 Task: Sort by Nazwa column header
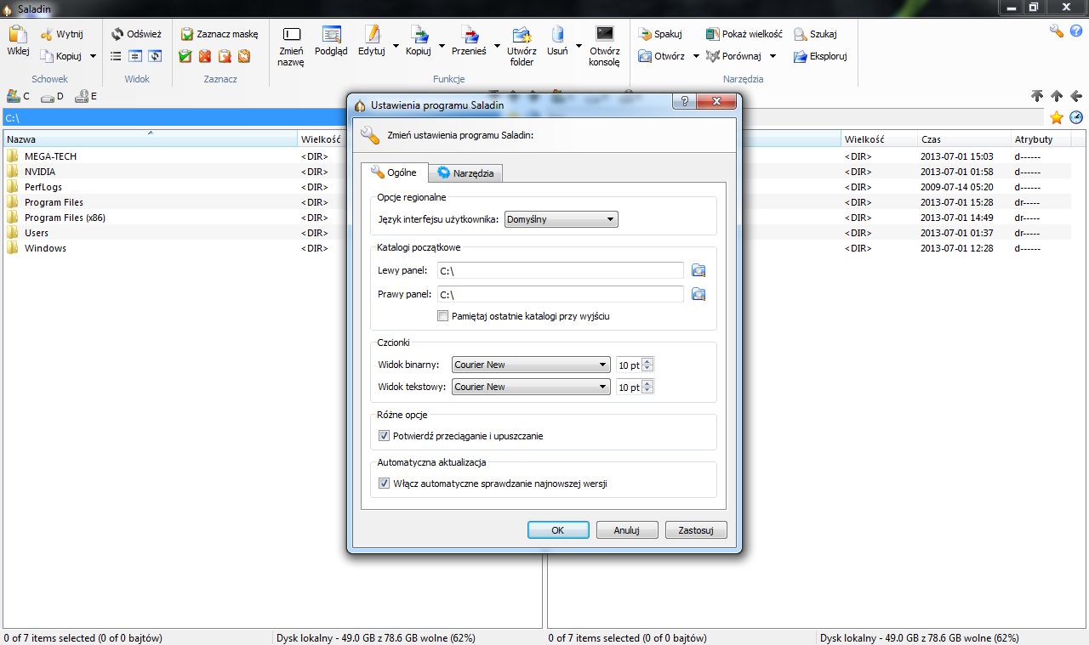[x=150, y=139]
